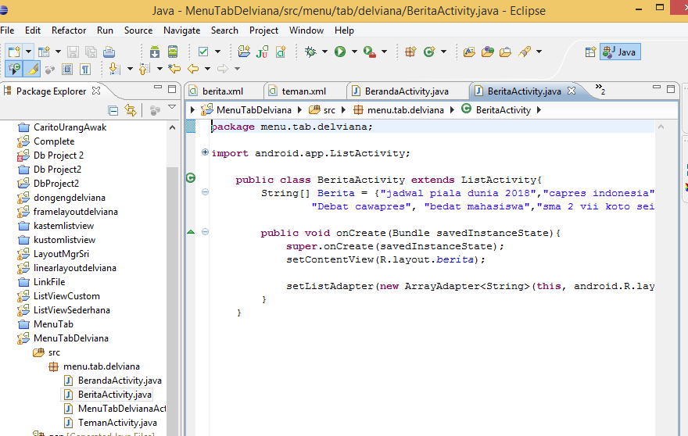Close the BeritaActivity.java editor tab
The width and height of the screenshot is (688, 436).
tap(572, 91)
